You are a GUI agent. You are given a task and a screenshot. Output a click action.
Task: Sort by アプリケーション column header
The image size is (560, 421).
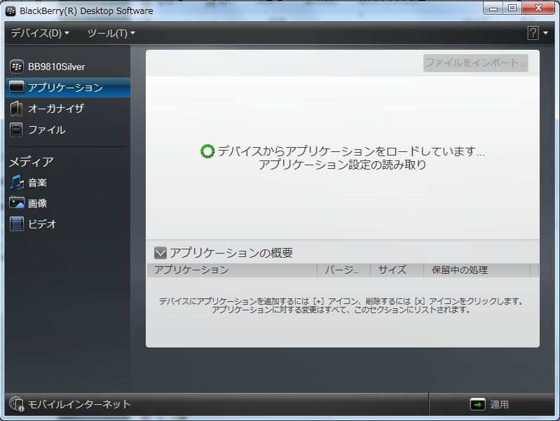[232, 270]
